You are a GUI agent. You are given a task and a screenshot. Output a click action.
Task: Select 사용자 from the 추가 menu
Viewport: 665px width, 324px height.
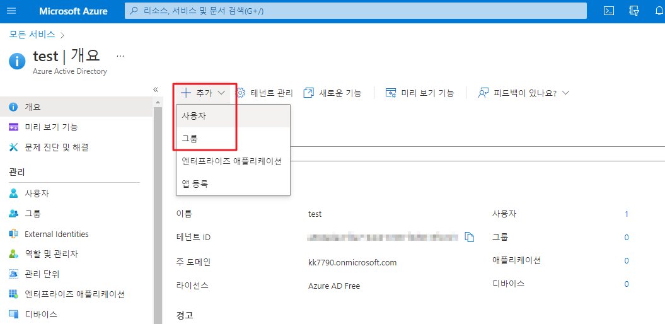pyautogui.click(x=233, y=116)
